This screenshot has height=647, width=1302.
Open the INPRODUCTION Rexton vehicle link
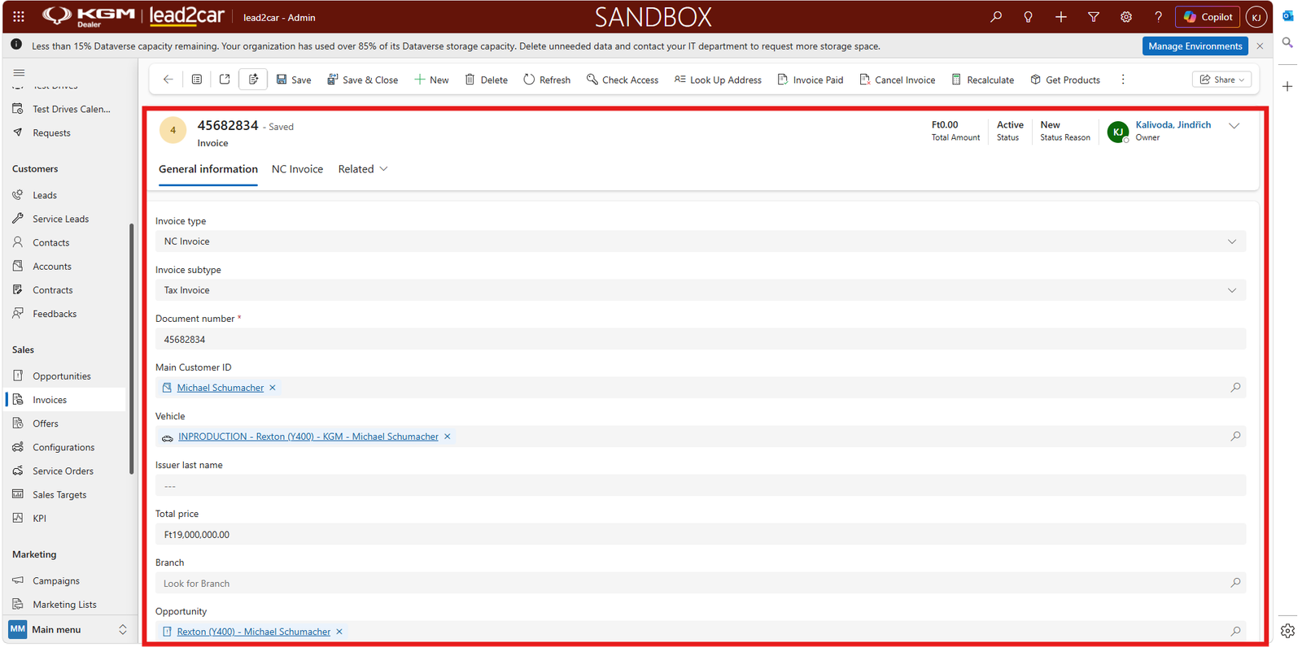point(308,436)
